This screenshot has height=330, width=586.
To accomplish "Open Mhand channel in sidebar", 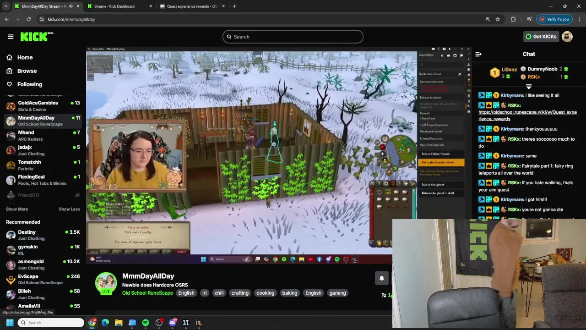I will (43, 136).
